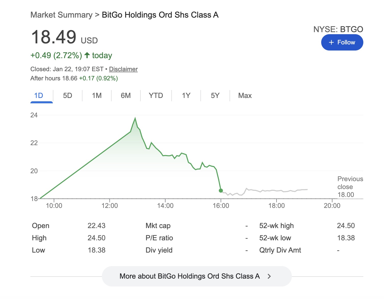Open the Disclaimer link
The width and height of the screenshot is (384, 299).
click(x=123, y=69)
